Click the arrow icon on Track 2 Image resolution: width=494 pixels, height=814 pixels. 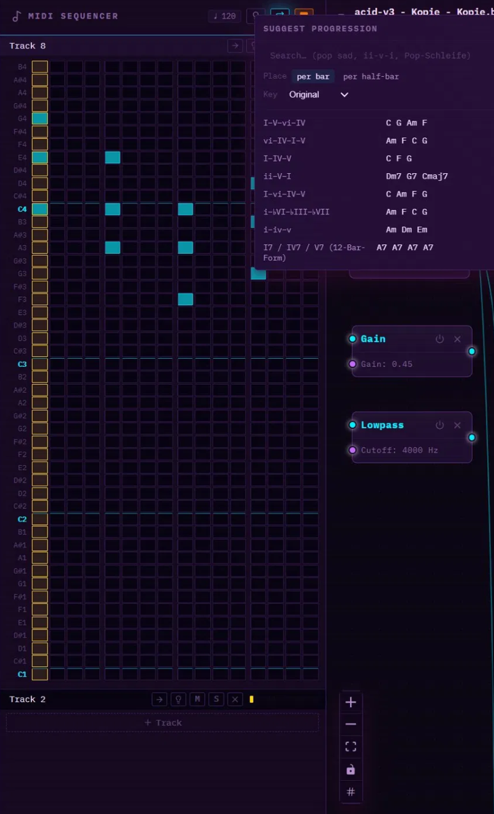(159, 699)
